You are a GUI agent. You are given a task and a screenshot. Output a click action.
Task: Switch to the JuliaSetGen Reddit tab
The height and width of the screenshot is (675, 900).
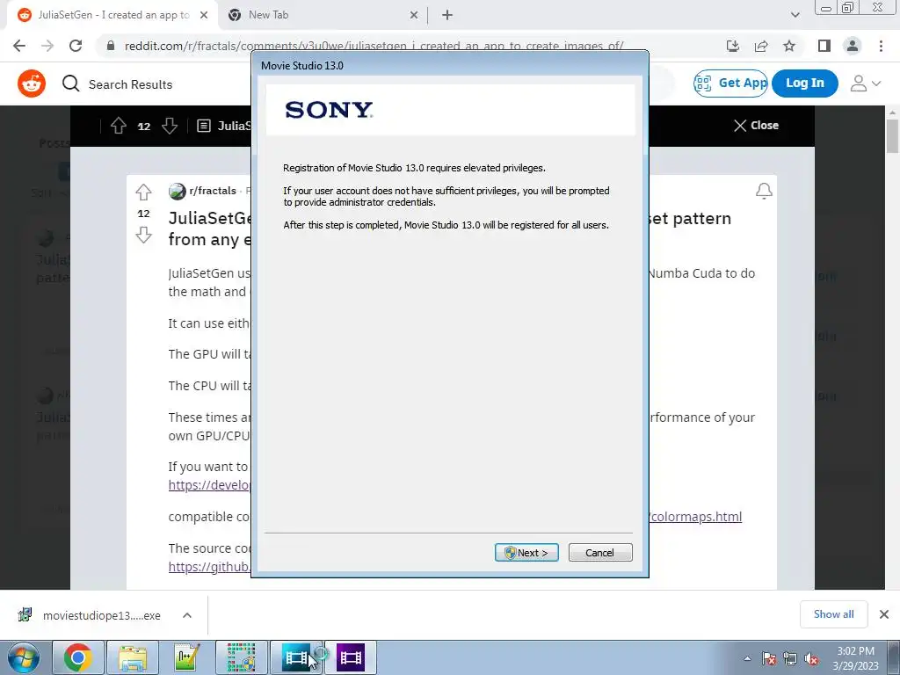tap(112, 16)
